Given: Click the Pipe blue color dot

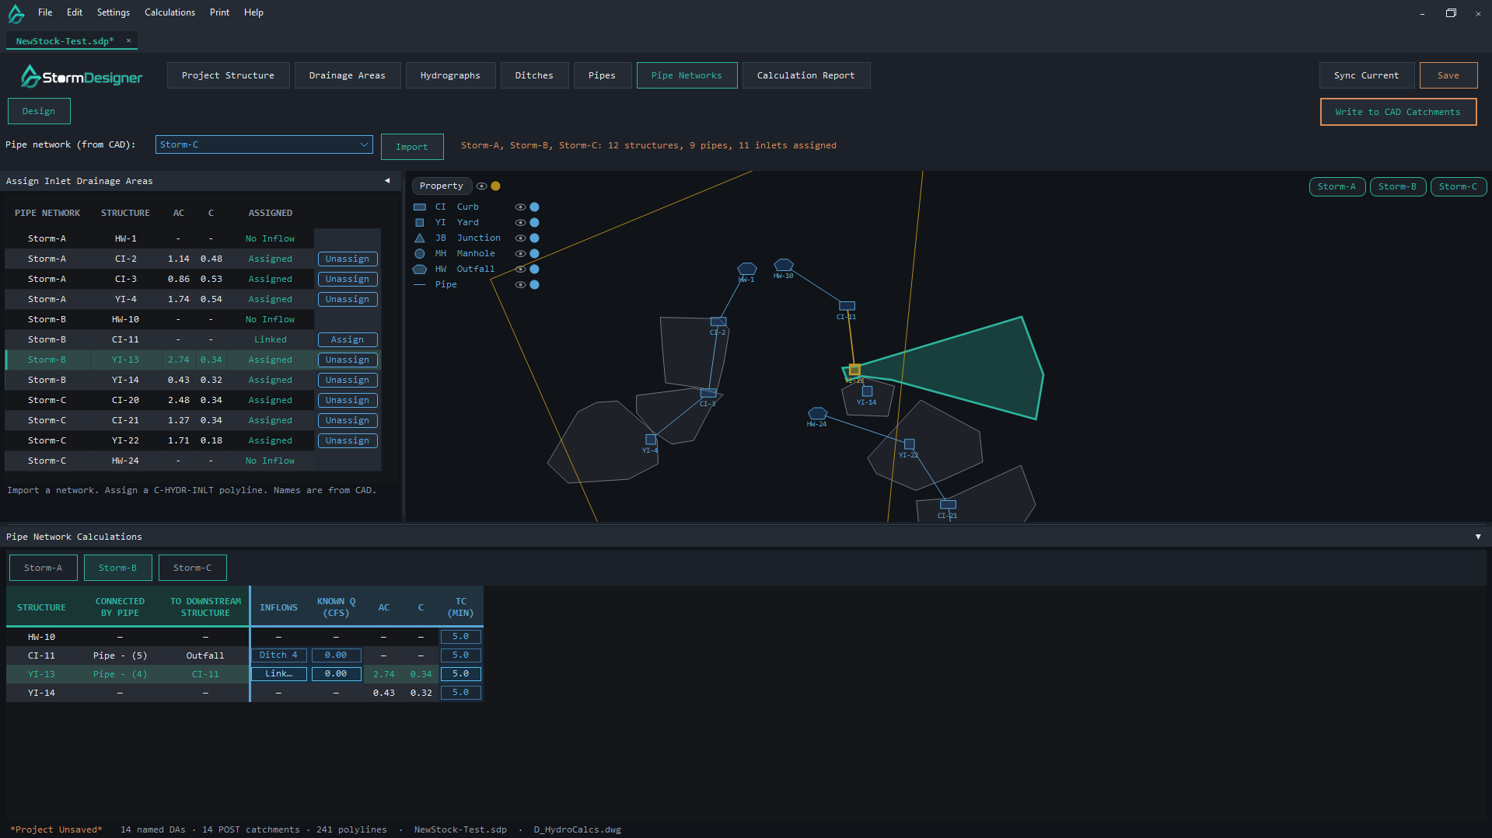Looking at the screenshot, I should pos(534,285).
